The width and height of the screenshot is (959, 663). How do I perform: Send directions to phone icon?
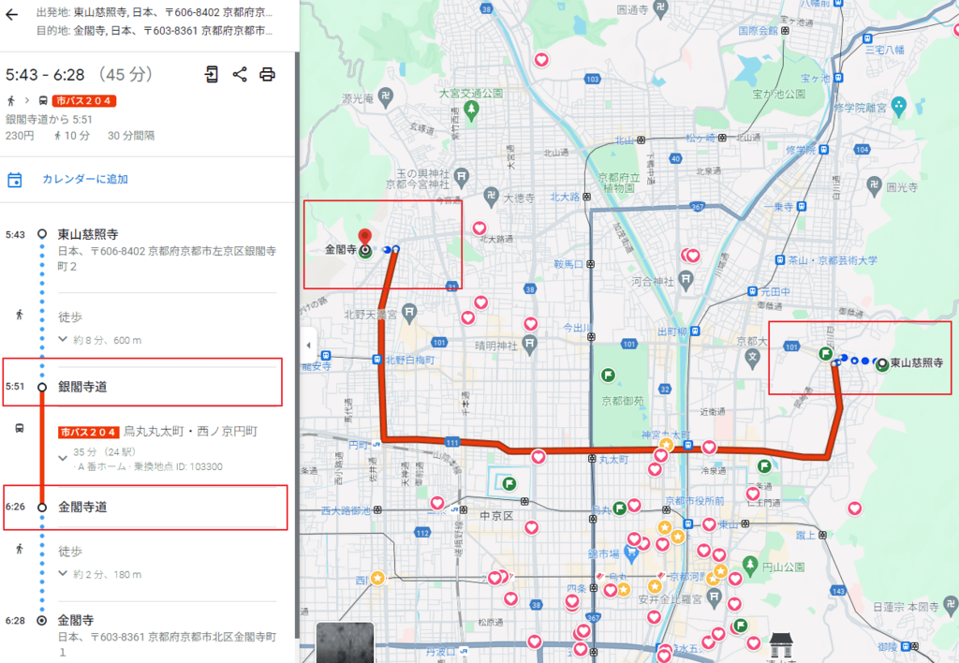212,75
